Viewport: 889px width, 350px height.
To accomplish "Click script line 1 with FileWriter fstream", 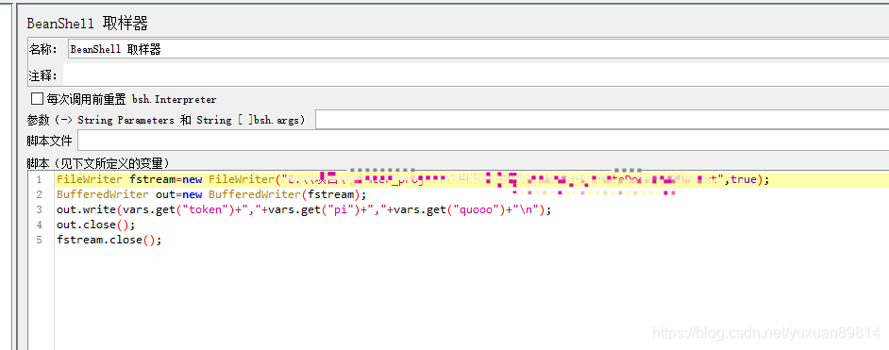I will [x=412, y=179].
